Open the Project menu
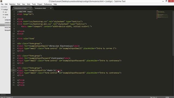 [x=40, y=4]
